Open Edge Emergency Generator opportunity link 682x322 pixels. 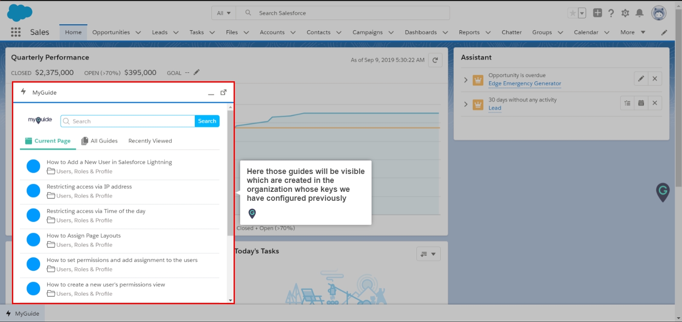(x=525, y=83)
